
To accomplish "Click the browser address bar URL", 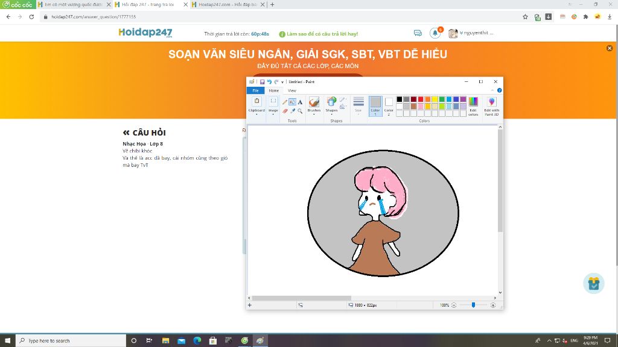I will [x=94, y=17].
